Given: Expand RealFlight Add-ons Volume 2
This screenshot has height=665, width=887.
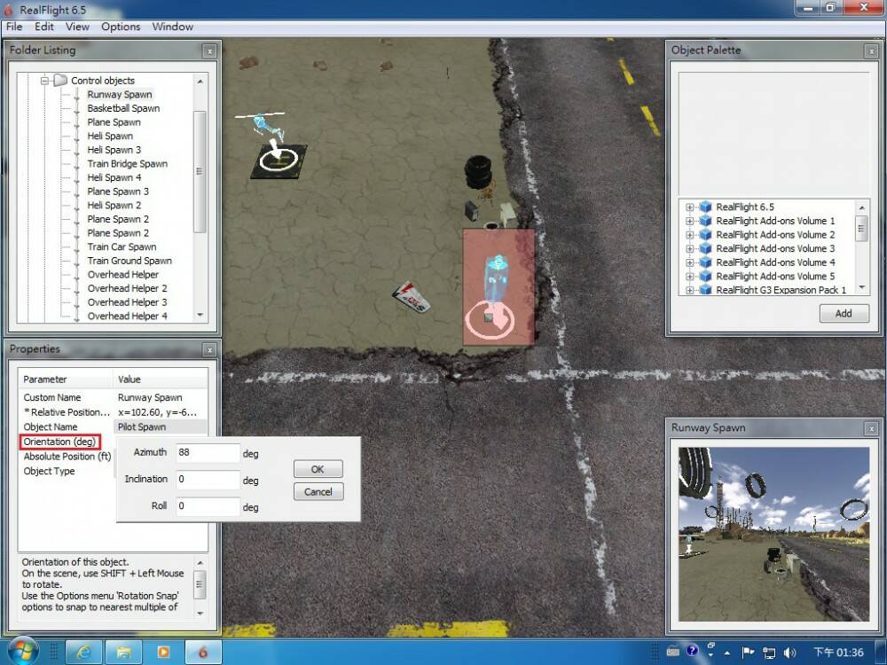Looking at the screenshot, I should tap(689, 235).
